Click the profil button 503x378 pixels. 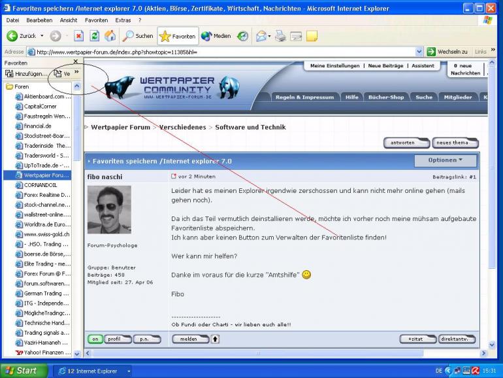(x=118, y=339)
